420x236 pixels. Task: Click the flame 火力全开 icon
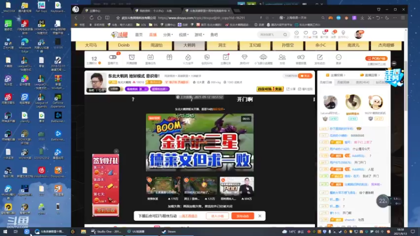pos(188,57)
